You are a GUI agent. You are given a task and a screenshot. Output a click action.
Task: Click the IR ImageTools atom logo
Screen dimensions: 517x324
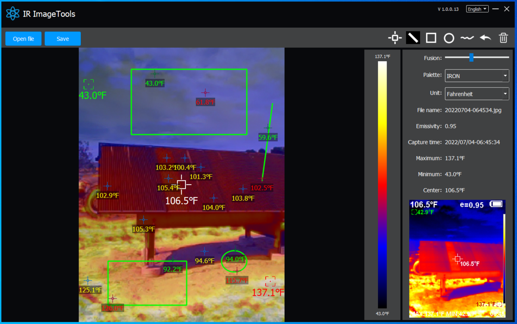coord(13,14)
